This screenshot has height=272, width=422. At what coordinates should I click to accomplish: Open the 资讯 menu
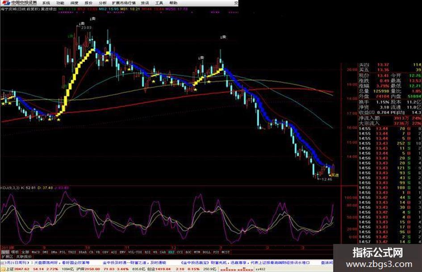(145, 3)
